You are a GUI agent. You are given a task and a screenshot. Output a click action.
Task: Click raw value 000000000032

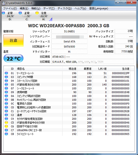pyautogui.click(x=121, y=126)
